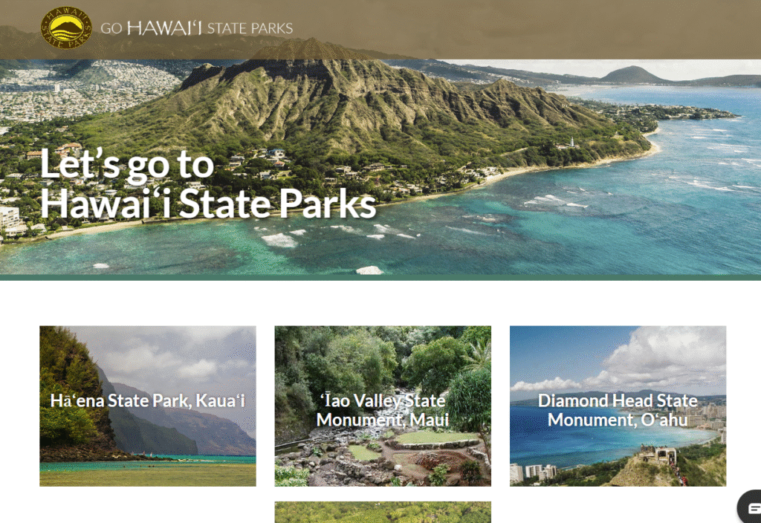The image size is (761, 523).
Task: Click the white lighthouse in the hero photo
Action: (x=573, y=142)
